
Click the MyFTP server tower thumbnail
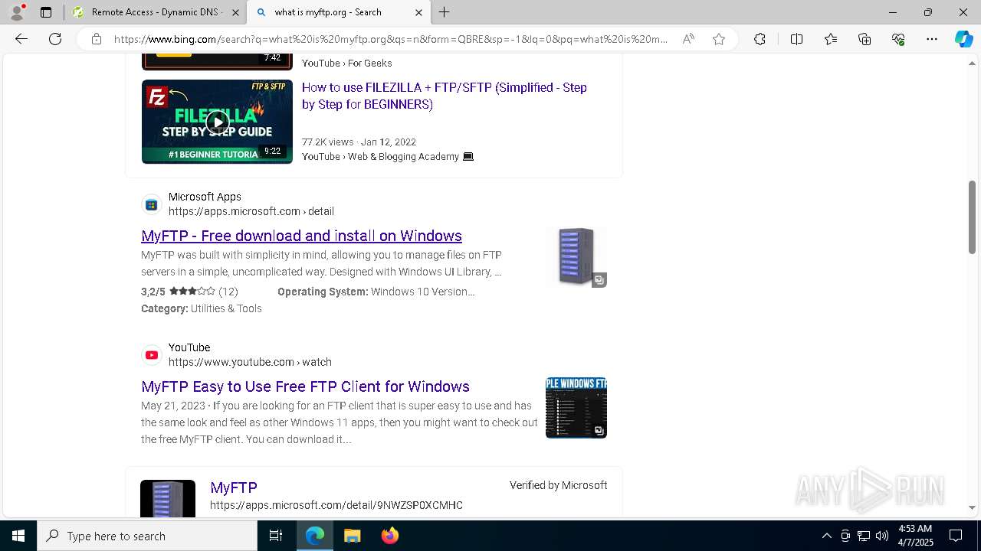pos(576,256)
